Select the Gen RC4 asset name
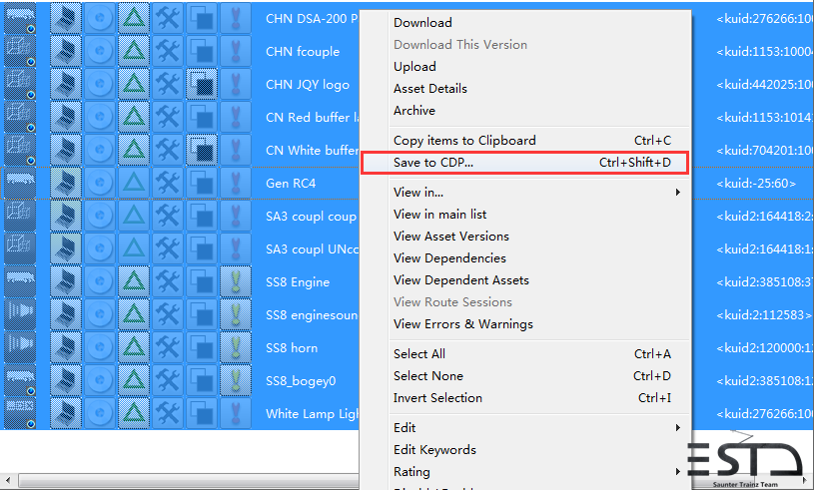This screenshot has width=814, height=490. tap(291, 183)
